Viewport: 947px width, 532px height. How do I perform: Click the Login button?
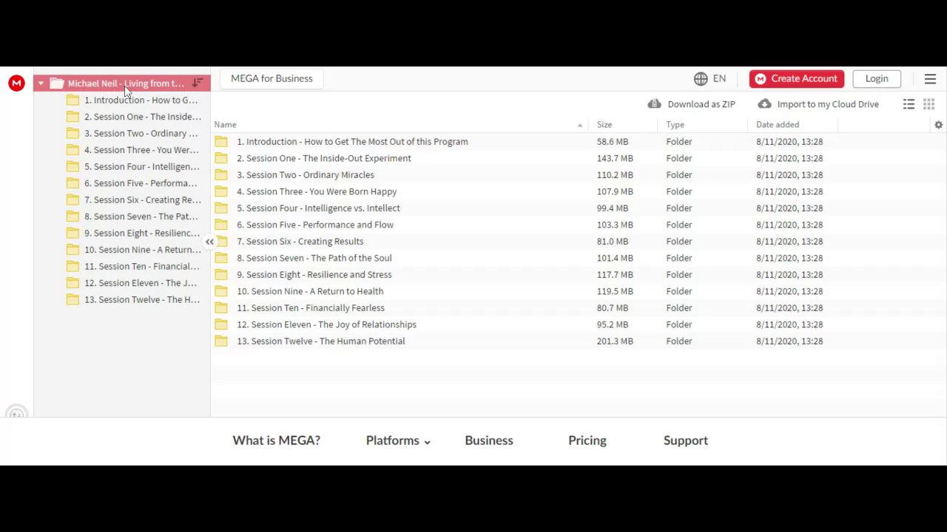(x=877, y=78)
